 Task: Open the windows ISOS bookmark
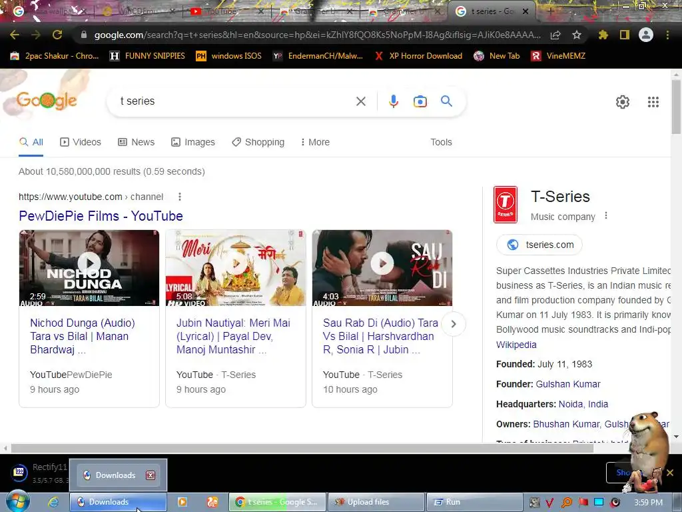pyautogui.click(x=229, y=56)
